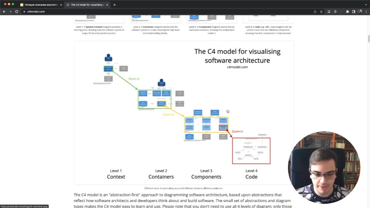The image size is (370, 208).
Task: Click the lock icon beside c4model.com
Action: pos(24,12)
